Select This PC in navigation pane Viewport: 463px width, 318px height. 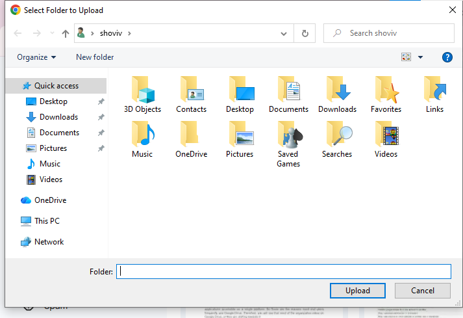40,221
